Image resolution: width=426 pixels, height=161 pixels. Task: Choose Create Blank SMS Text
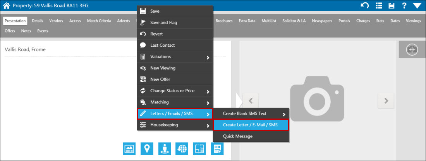[251, 114]
